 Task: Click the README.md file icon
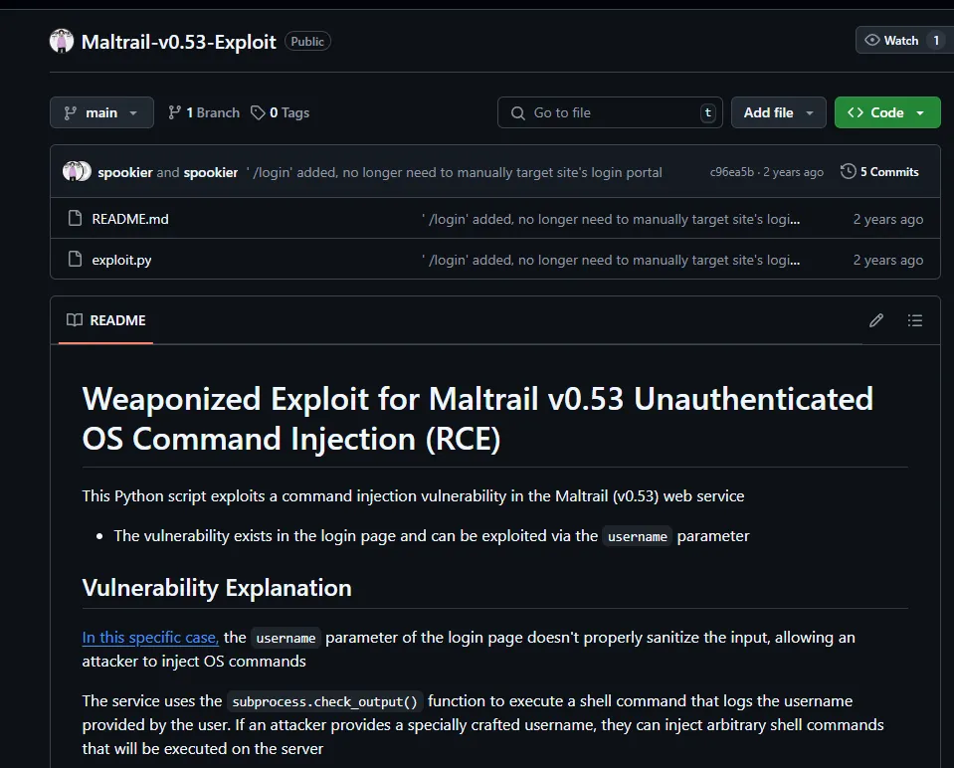pos(75,218)
